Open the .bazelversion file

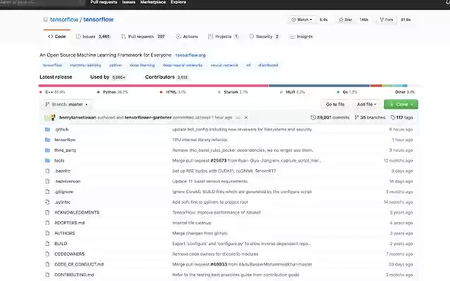pos(67,181)
